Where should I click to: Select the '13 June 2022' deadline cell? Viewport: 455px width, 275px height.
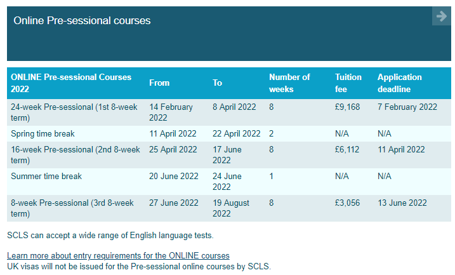click(402, 203)
